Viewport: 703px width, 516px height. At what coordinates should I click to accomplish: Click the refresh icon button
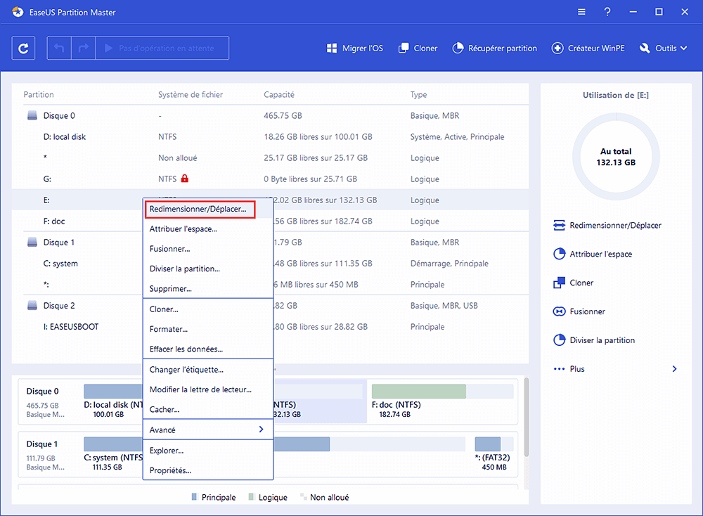23,48
